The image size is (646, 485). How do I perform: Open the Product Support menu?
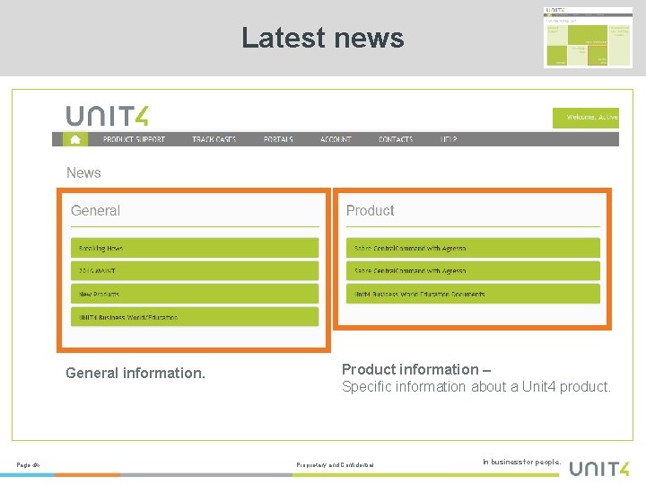point(134,139)
